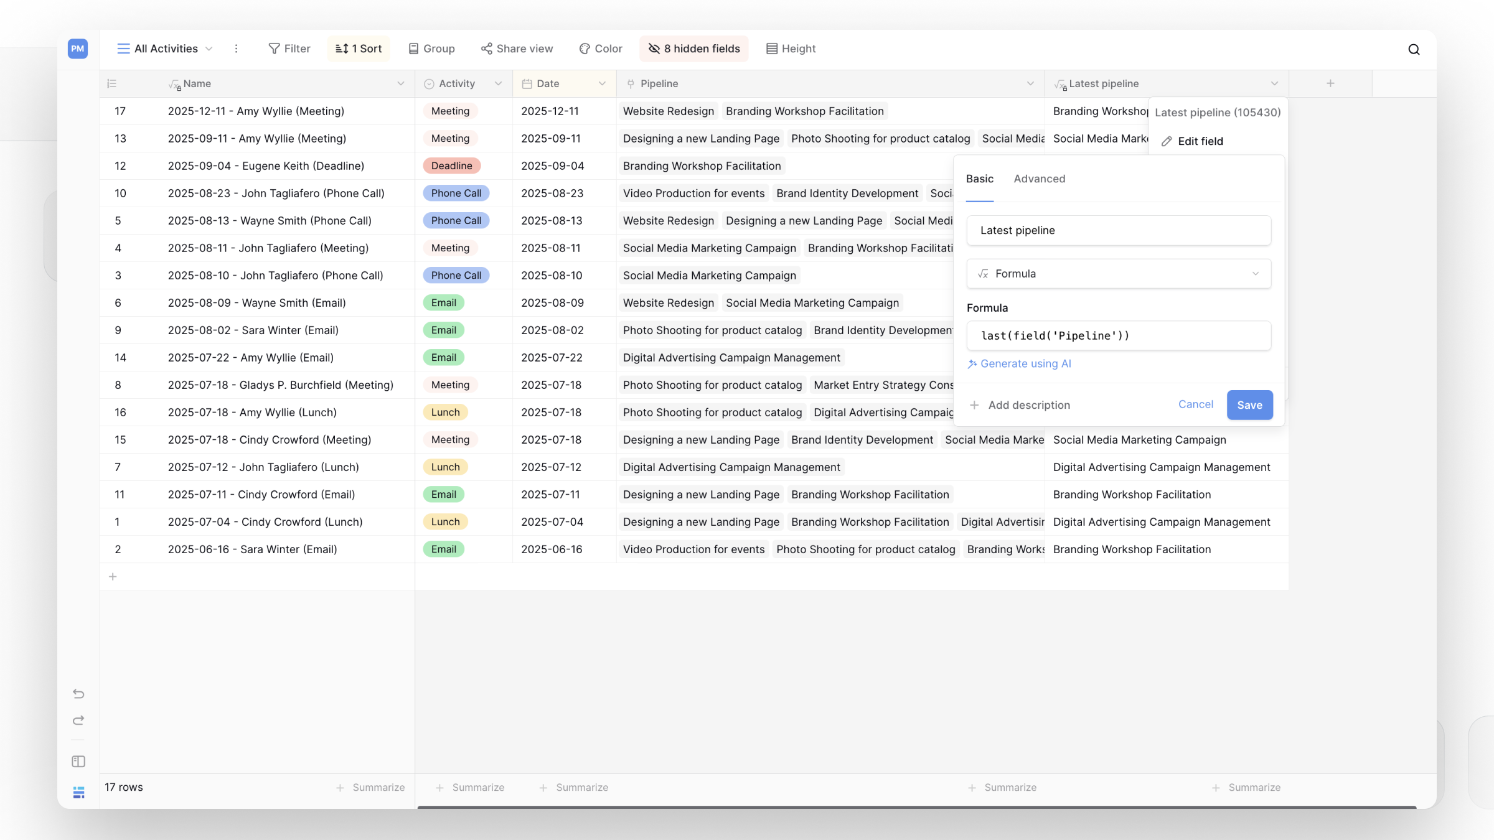Click the search magnifier icon
The height and width of the screenshot is (840, 1494).
[1414, 50]
